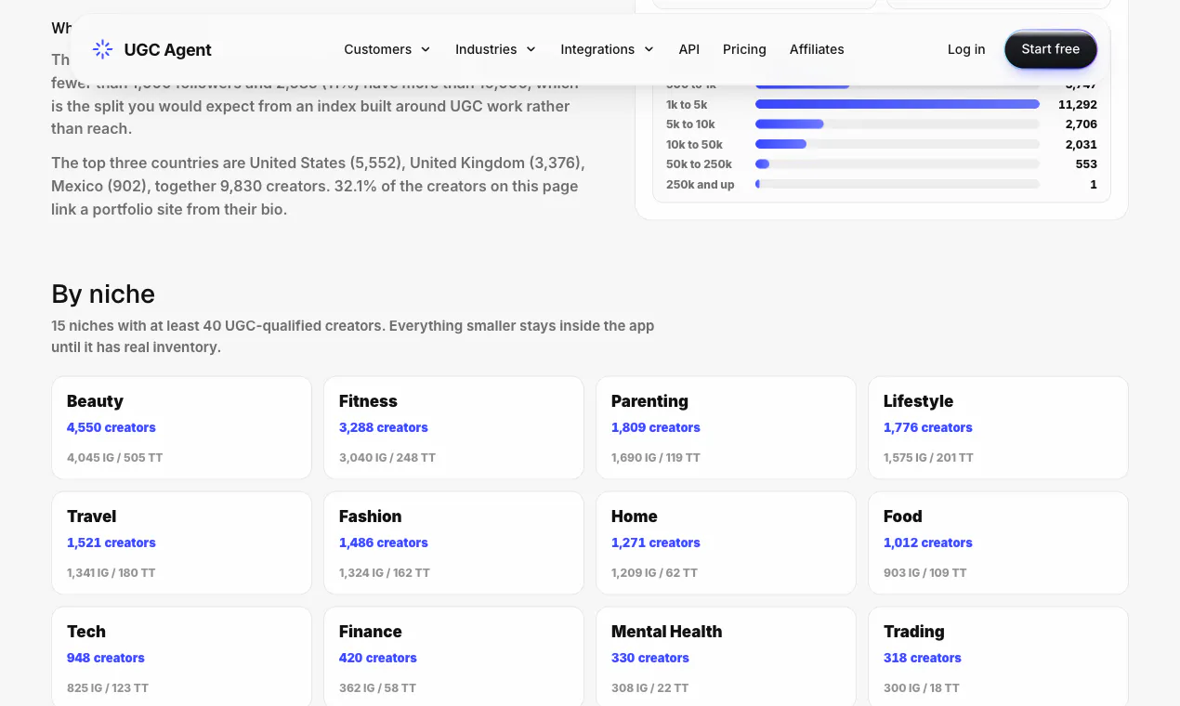Screen dimensions: 1180x706
Task: Open the Beauty niche card
Action: 181,427
